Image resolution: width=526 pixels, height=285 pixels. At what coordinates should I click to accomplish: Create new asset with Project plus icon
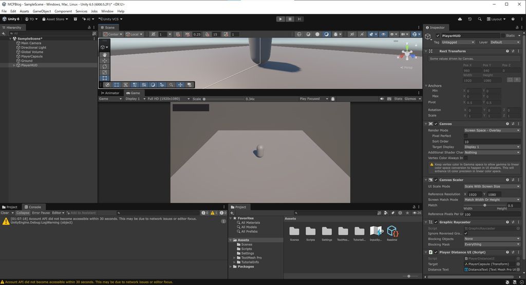(232, 213)
